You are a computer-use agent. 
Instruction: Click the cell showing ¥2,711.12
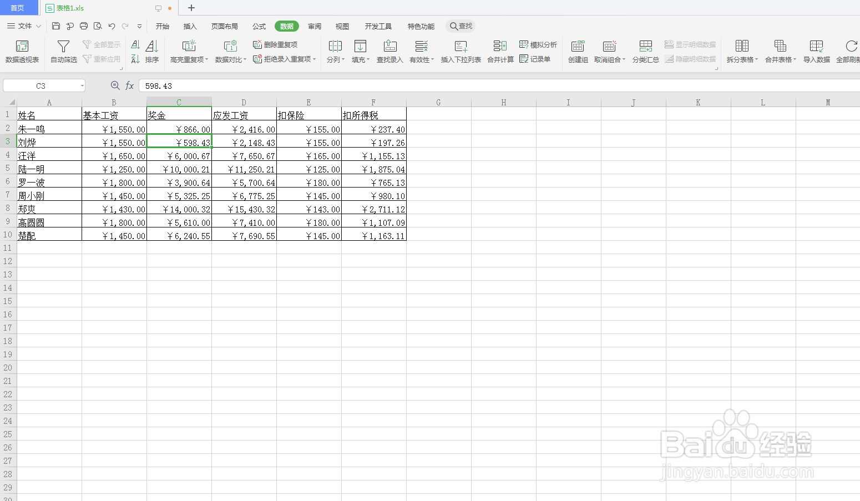[x=374, y=209]
